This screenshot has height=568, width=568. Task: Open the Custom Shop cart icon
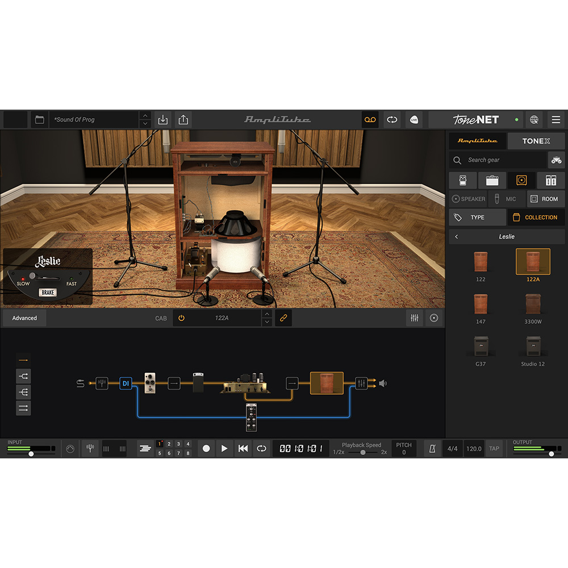[x=557, y=160]
